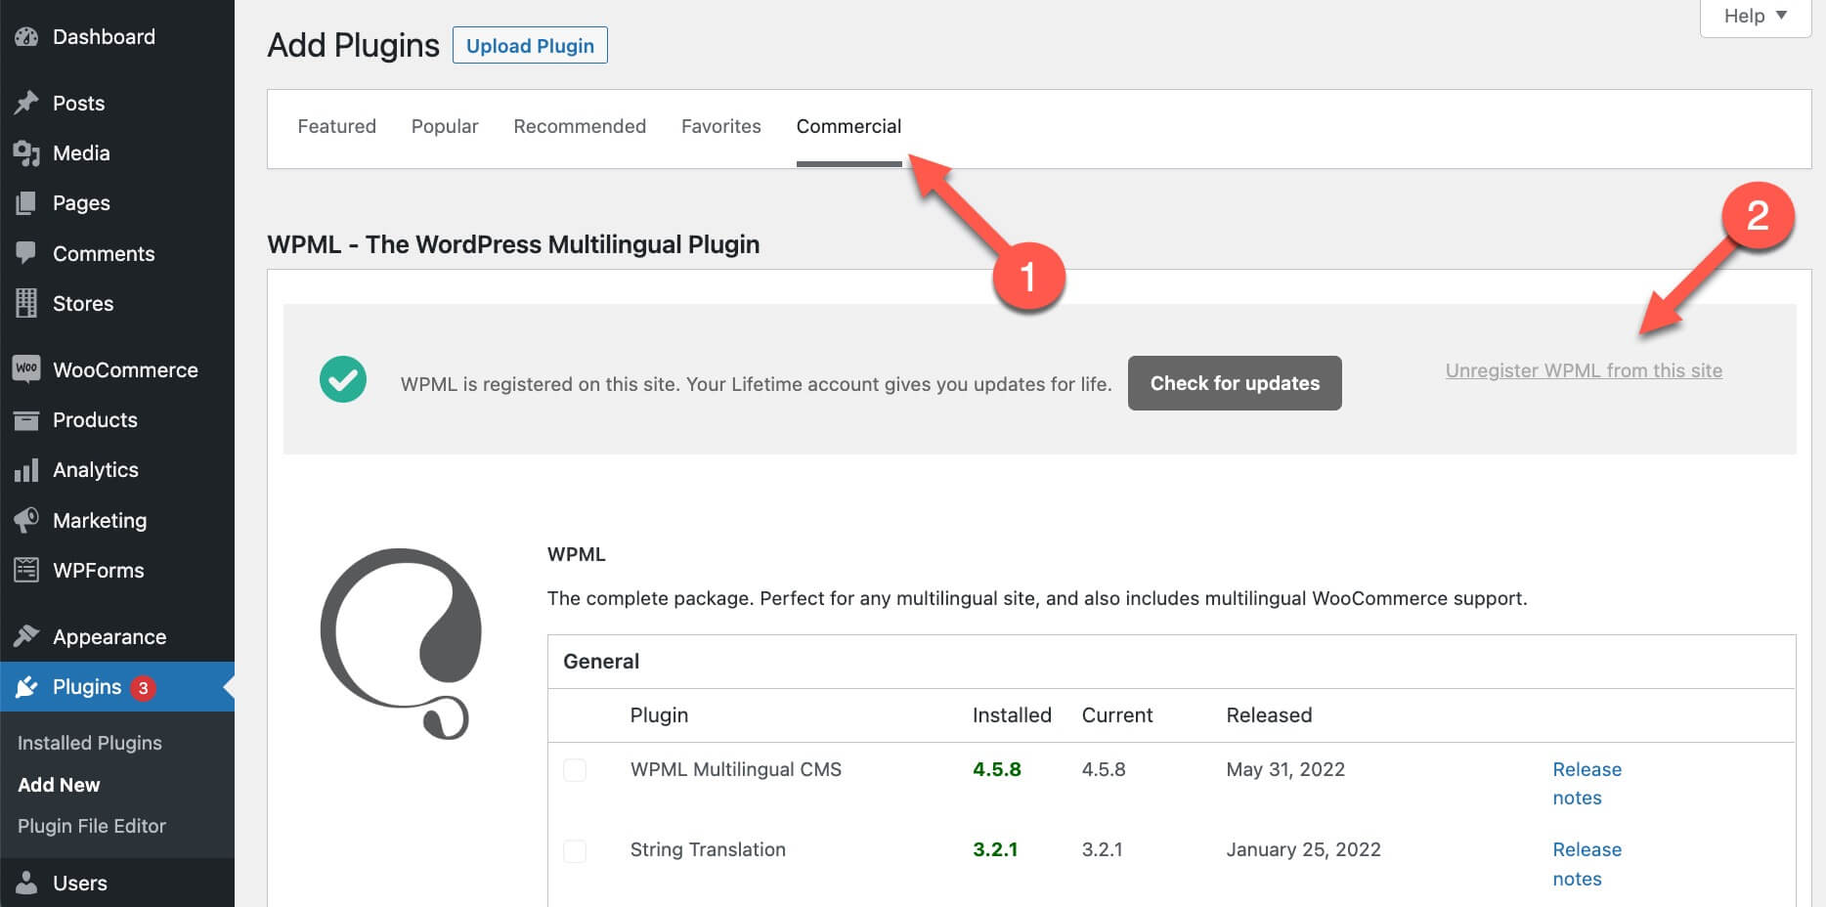Image resolution: width=1826 pixels, height=907 pixels.
Task: Click the Media icon in sidebar
Action: pos(26,153)
